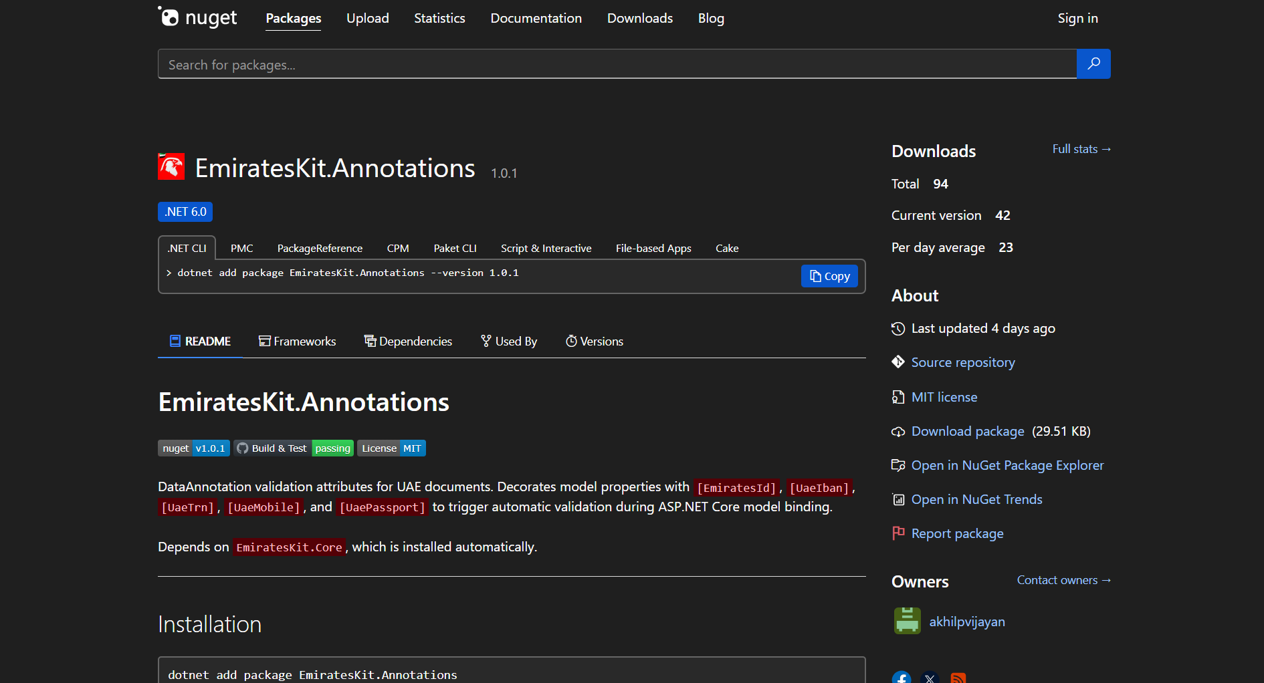This screenshot has height=683, width=1264.
Task: Click the Report package flag icon
Action: (x=898, y=533)
